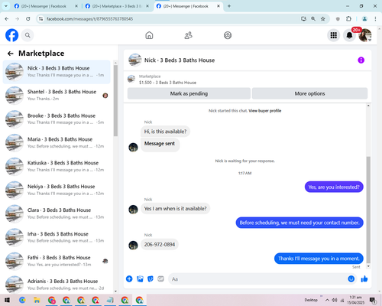Open taskbar volume icon
Screen dimensions: 382x306
coord(335,300)
